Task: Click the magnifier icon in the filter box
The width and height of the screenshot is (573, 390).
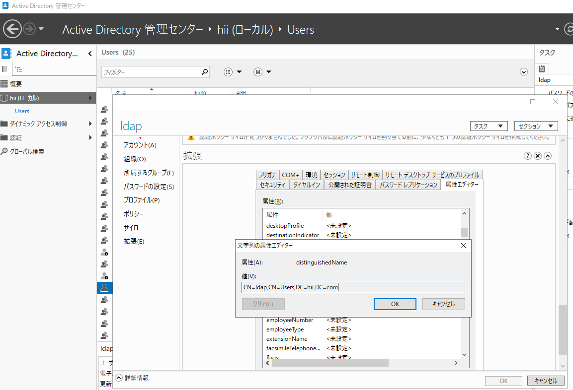Action: [x=204, y=71]
